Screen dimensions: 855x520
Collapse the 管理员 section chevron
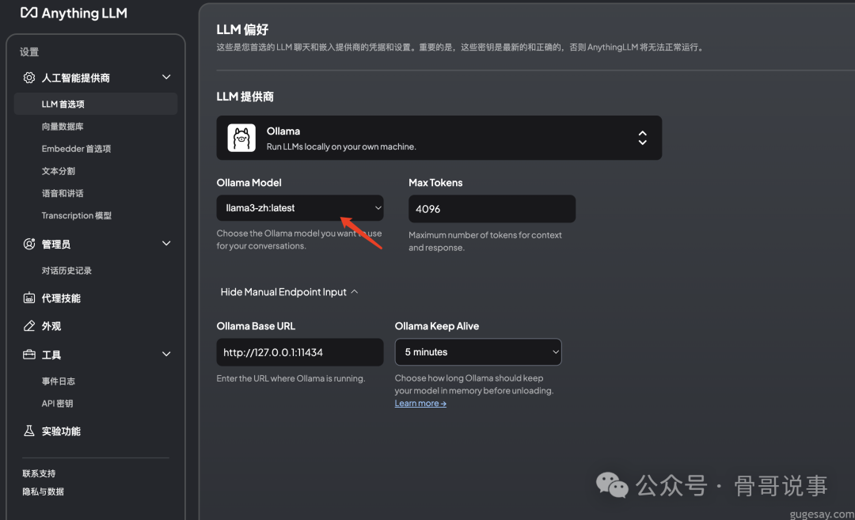[166, 243]
